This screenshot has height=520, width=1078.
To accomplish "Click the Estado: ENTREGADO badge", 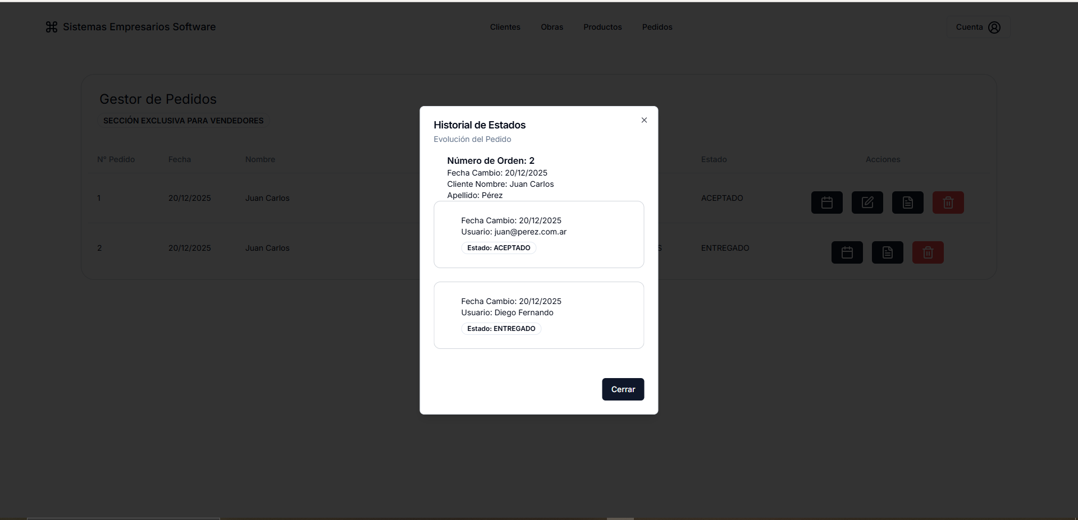I will click(x=501, y=329).
